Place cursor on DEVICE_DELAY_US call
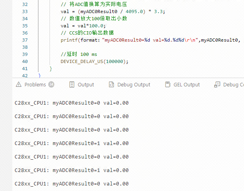The image size is (244, 191). point(94,62)
